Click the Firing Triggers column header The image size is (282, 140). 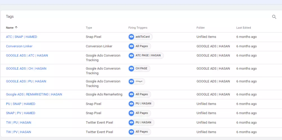pyautogui.click(x=138, y=28)
